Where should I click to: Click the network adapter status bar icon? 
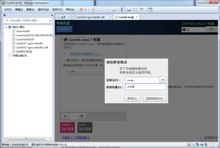pos(198,144)
